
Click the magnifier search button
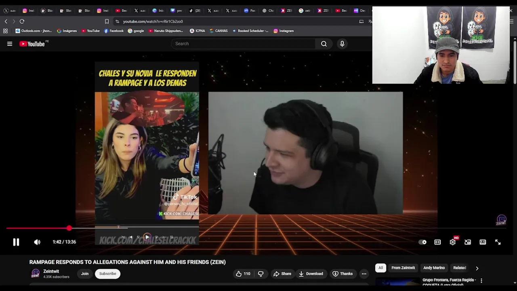coord(324,44)
